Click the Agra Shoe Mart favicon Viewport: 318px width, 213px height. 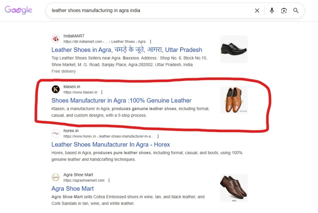56,177
